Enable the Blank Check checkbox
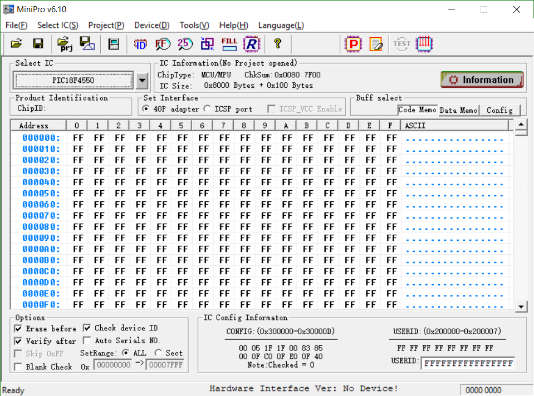 18,367
